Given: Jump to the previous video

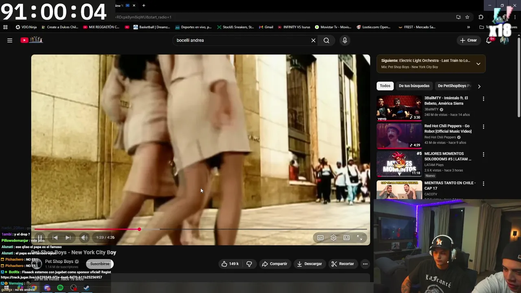Looking at the screenshot, I should coord(55,238).
